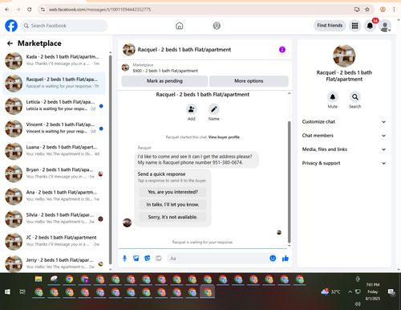This screenshot has width=401, height=310.
Task: Open Windows Start button
Action: (7, 292)
